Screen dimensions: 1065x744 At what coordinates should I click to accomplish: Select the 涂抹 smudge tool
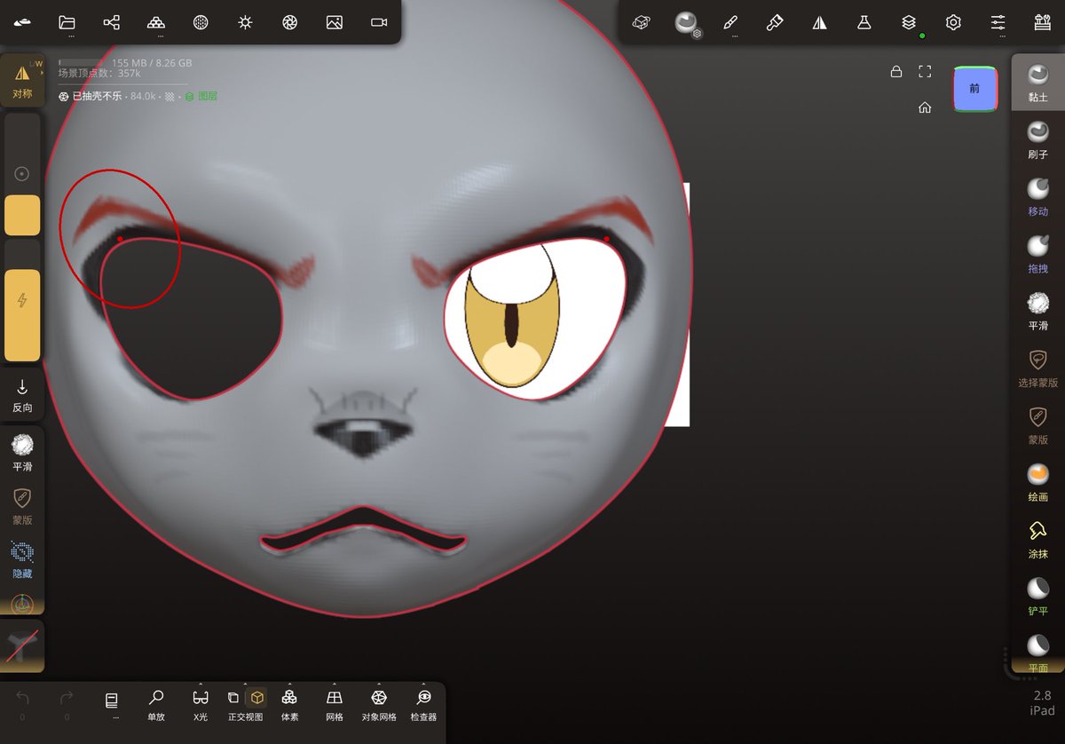pos(1037,539)
